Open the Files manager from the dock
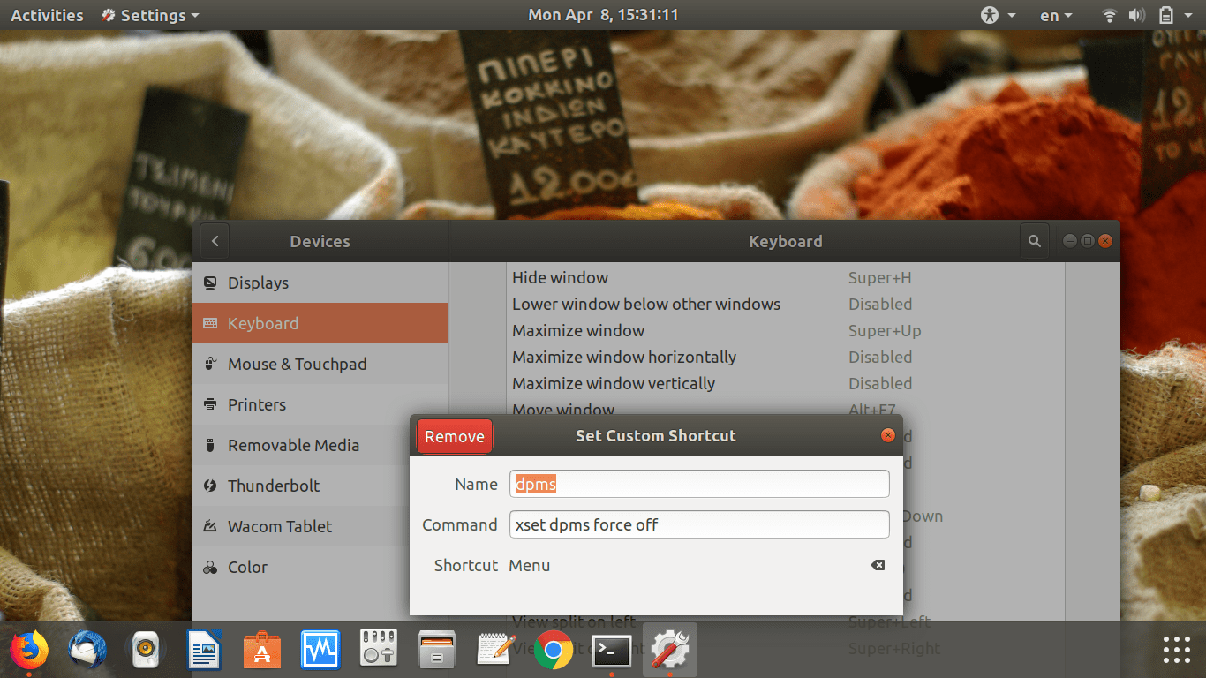 click(437, 651)
